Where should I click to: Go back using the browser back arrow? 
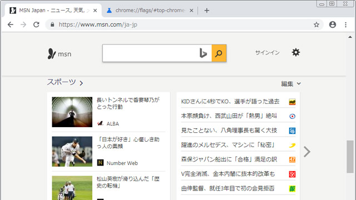tap(11, 24)
